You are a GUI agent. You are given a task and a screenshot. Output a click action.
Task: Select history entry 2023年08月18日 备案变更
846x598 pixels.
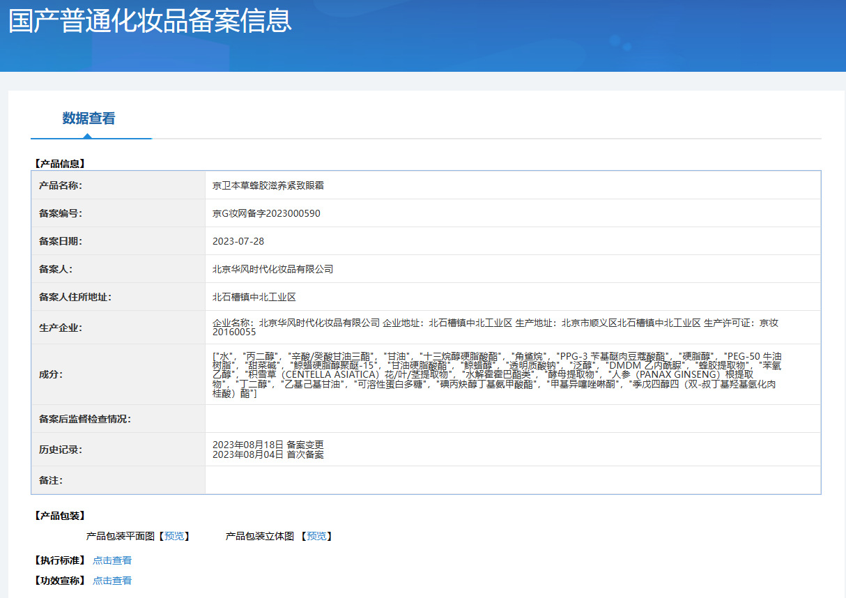[x=268, y=445]
